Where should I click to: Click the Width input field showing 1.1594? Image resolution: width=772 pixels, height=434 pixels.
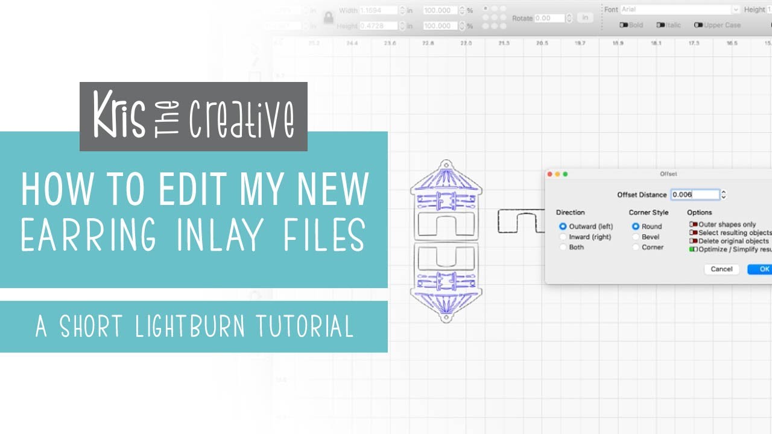coord(379,10)
